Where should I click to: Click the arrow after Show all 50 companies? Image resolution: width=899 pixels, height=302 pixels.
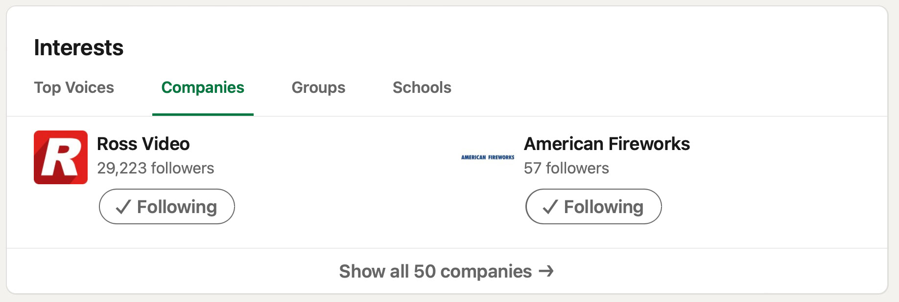[546, 271]
